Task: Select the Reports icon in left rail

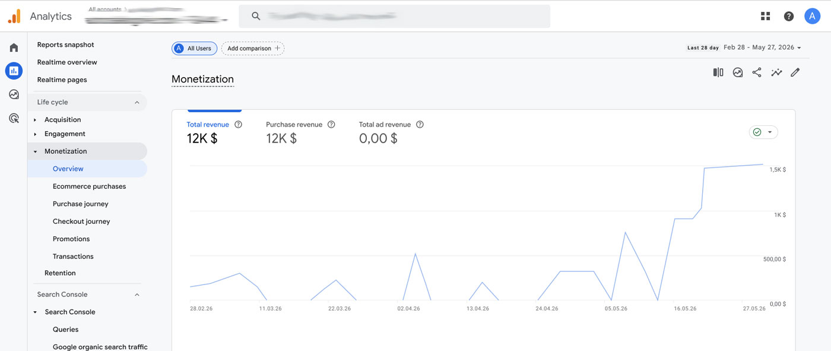Action: (14, 71)
